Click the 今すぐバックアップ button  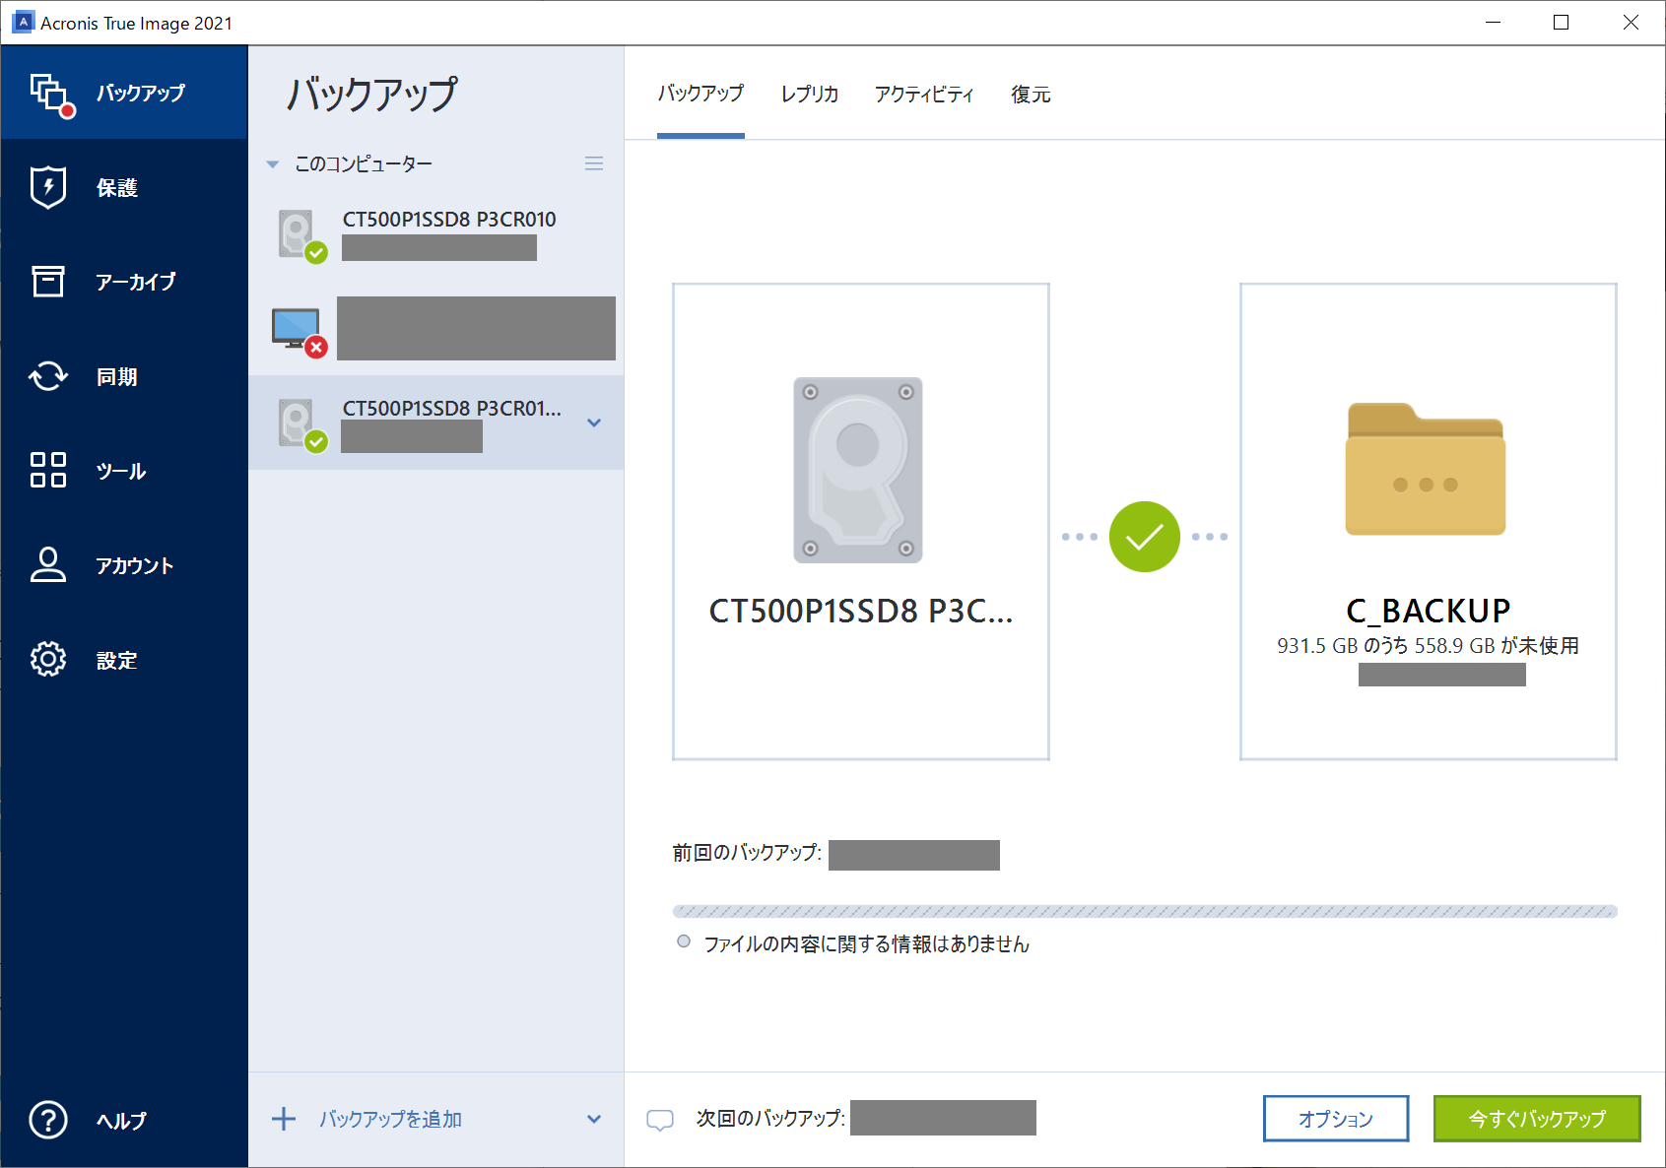pyautogui.click(x=1537, y=1119)
